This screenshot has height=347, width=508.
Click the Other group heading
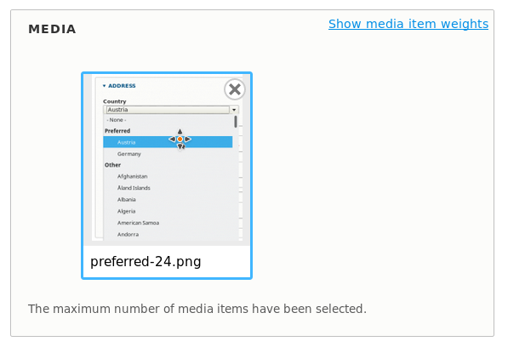(x=112, y=165)
